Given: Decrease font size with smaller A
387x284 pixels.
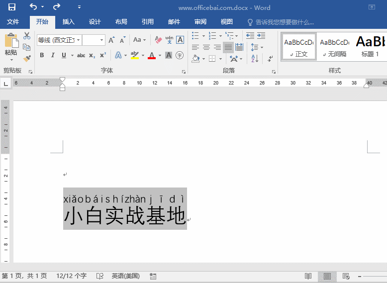Looking at the screenshot, I should tap(122, 40).
